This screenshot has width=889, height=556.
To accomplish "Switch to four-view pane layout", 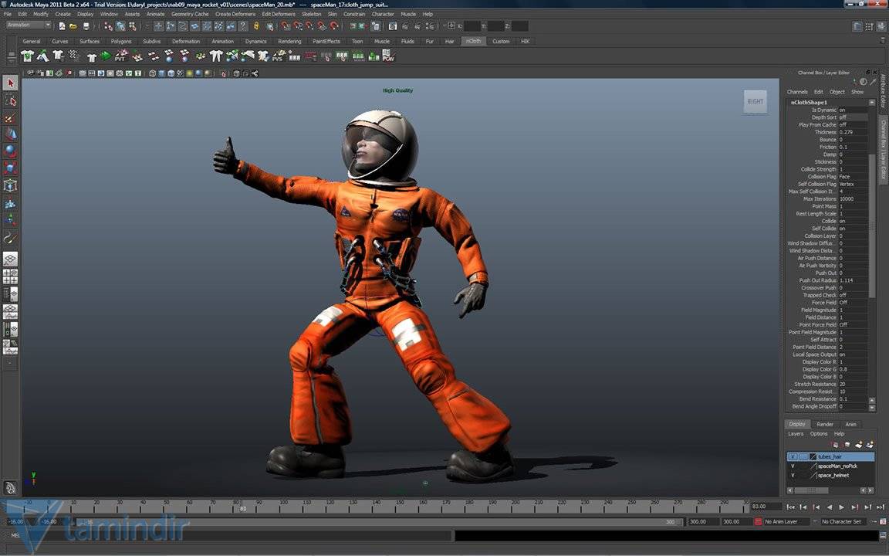I will (x=10, y=276).
